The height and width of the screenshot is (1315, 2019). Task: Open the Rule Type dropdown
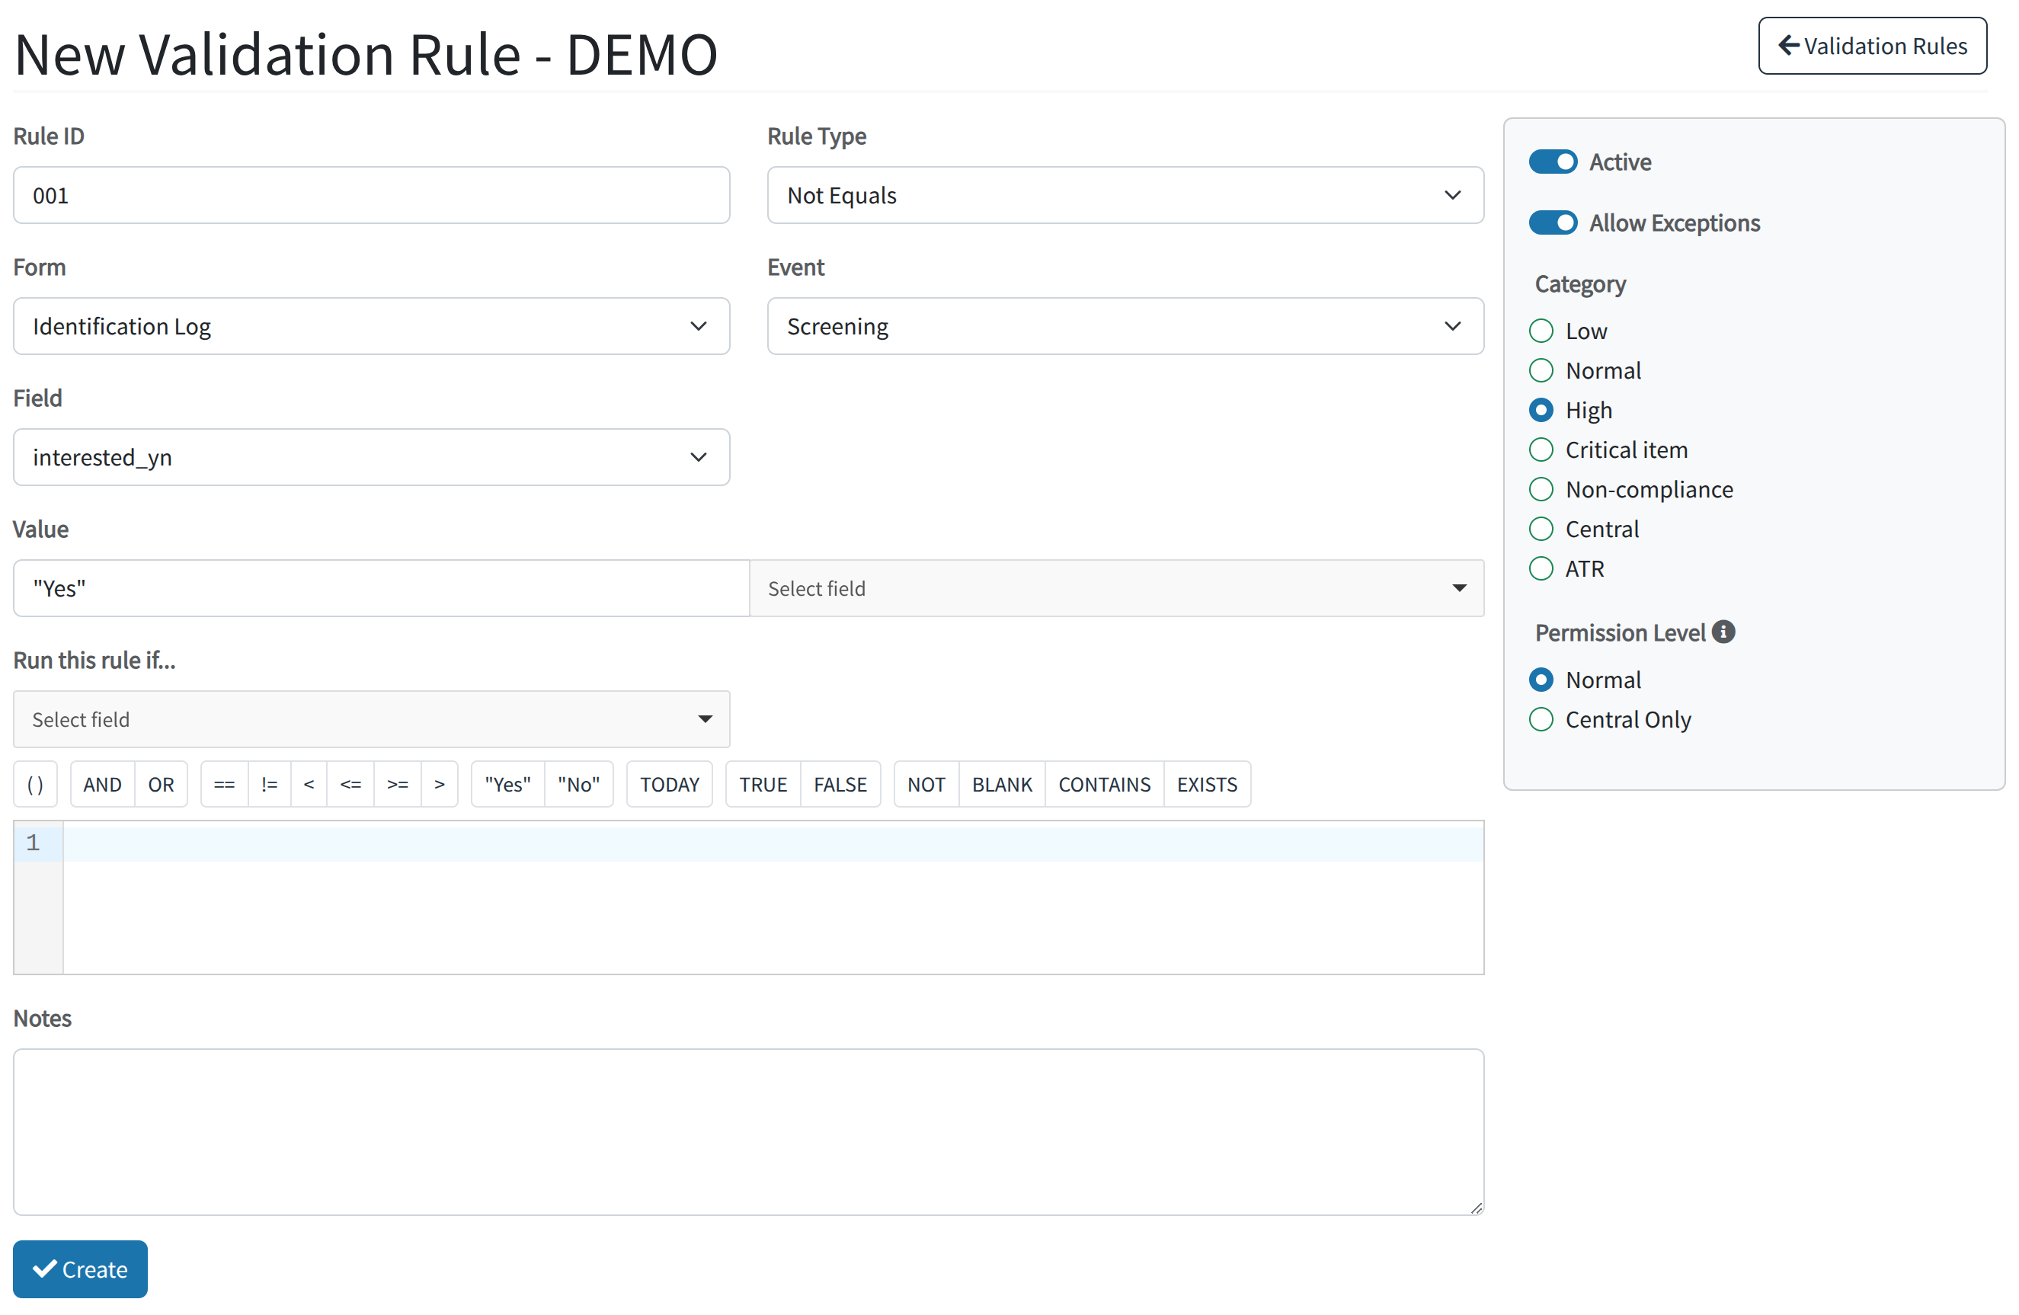[x=1125, y=195]
